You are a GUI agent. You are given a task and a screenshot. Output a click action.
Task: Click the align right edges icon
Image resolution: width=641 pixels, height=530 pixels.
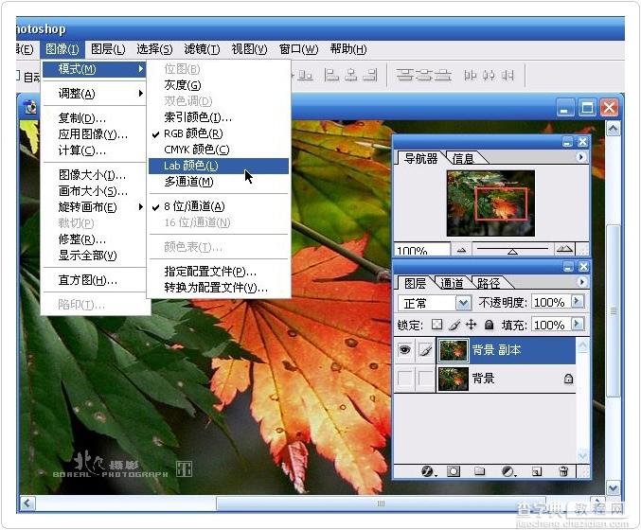370,75
